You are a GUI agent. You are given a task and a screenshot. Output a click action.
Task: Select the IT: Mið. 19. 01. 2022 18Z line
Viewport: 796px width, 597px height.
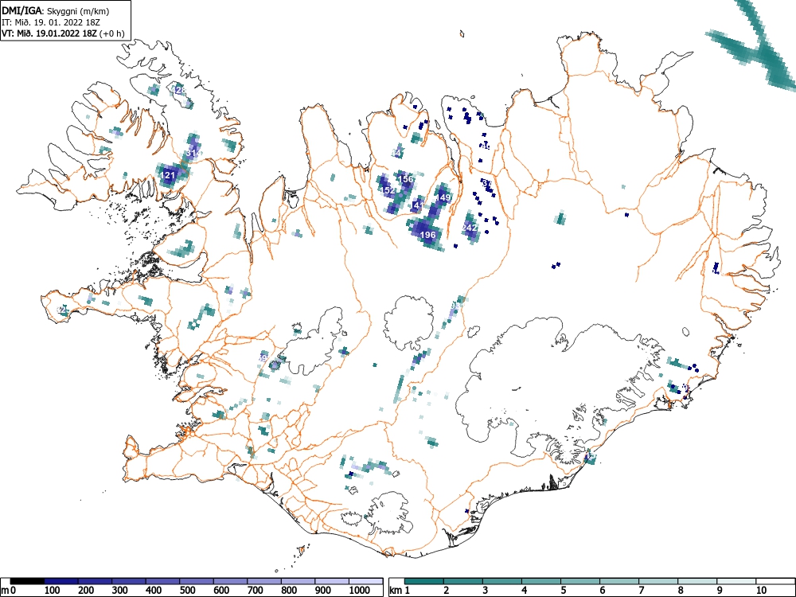pyautogui.click(x=49, y=22)
